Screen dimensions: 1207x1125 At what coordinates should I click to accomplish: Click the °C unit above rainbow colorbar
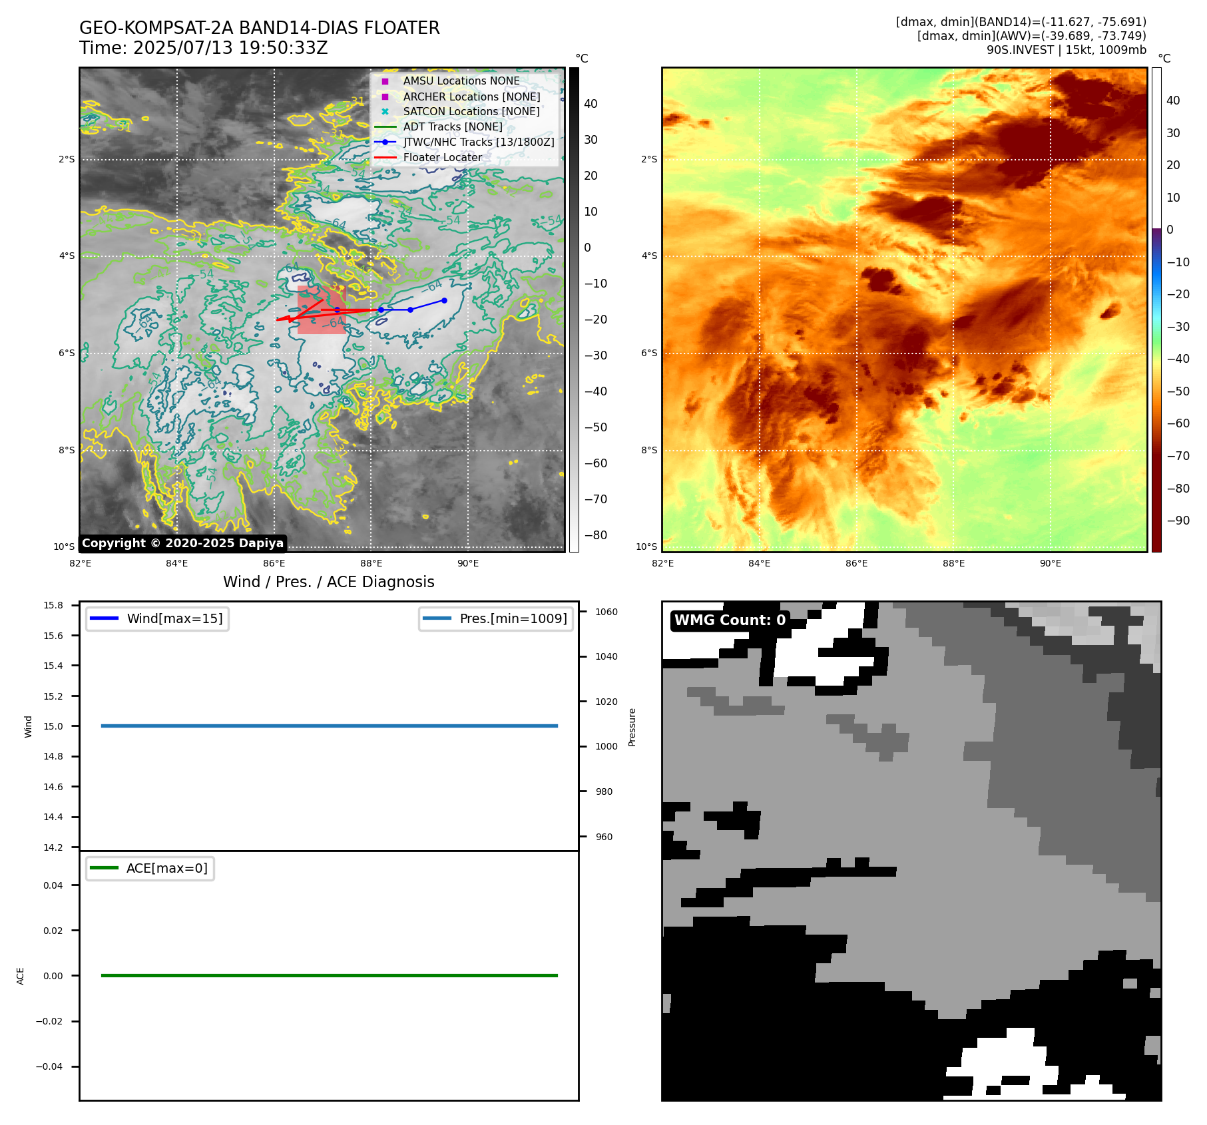(x=1164, y=59)
